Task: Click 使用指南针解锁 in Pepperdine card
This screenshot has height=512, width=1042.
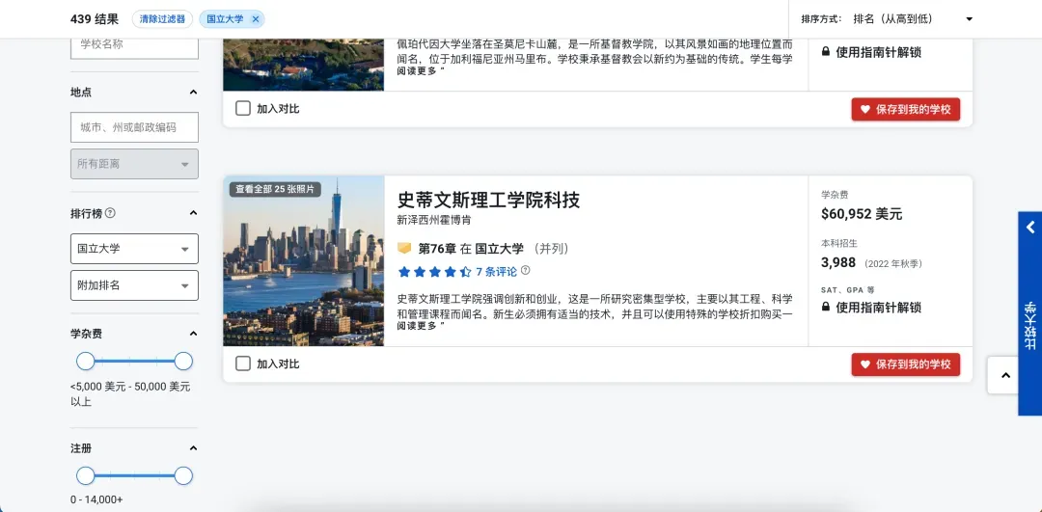Action: pos(879,52)
